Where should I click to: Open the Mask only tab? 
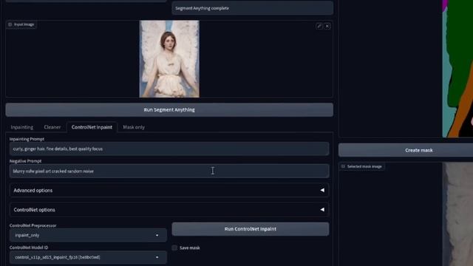point(134,127)
